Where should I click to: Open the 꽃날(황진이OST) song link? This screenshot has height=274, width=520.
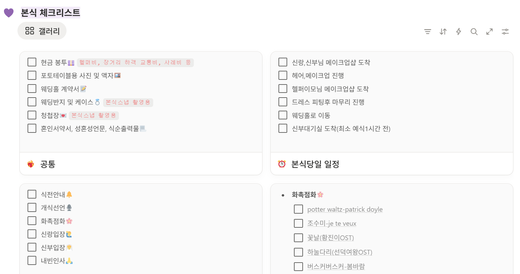(331, 237)
